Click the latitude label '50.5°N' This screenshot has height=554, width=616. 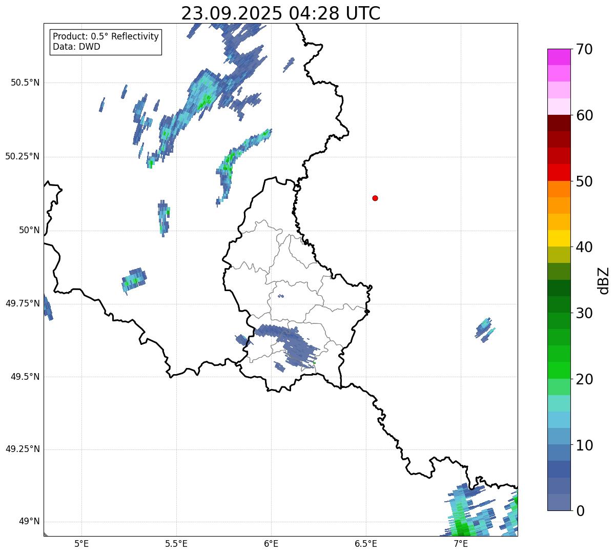point(25,83)
